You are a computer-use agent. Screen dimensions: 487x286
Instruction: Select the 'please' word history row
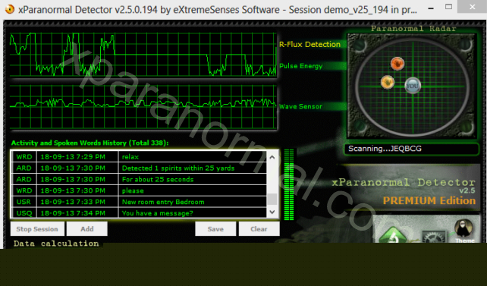click(x=139, y=190)
